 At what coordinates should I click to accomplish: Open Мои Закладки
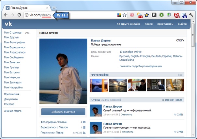click(x=13, y=83)
